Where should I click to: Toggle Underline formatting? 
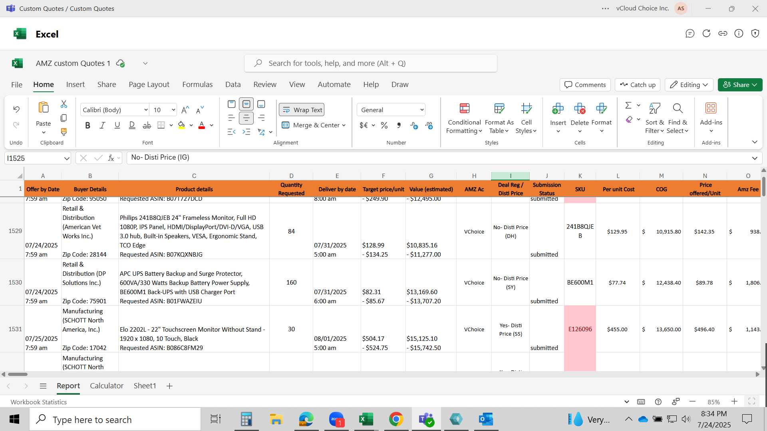(x=117, y=125)
